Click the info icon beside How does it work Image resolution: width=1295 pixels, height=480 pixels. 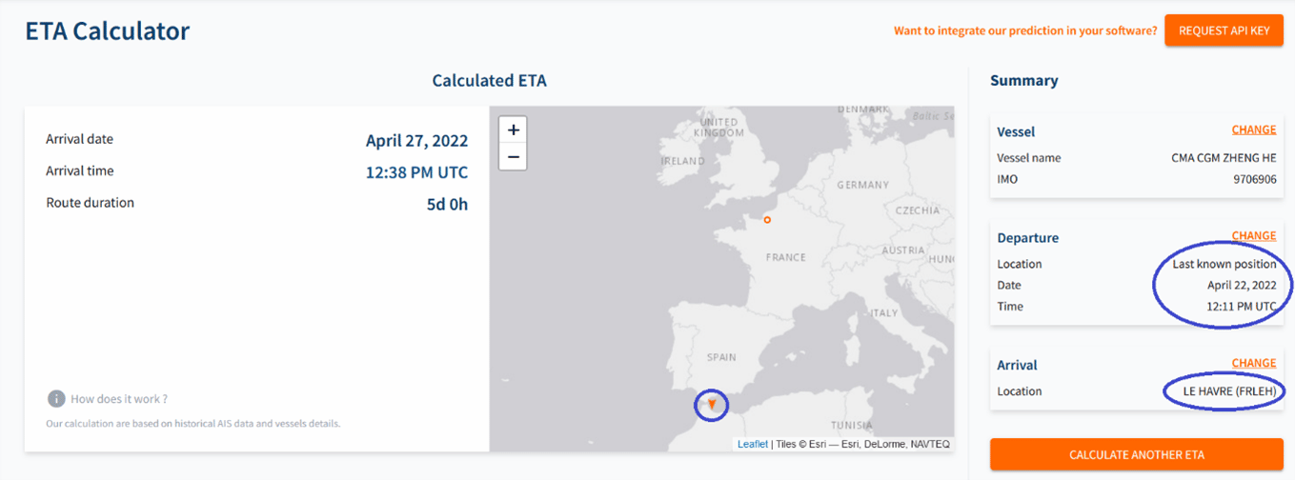point(56,399)
